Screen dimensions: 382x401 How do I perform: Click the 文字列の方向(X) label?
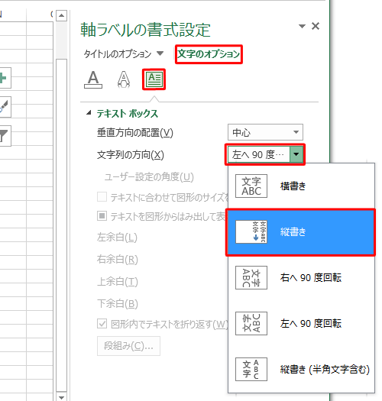coord(131,155)
